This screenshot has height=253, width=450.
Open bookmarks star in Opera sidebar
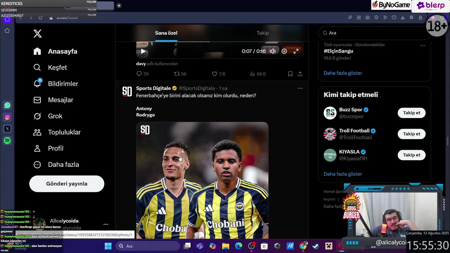click(7, 31)
